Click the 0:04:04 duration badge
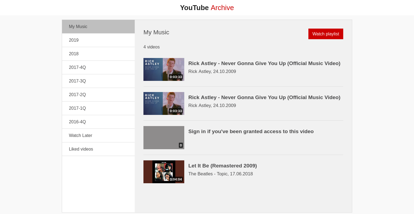The width and height of the screenshot is (414, 214). pyautogui.click(x=176, y=179)
